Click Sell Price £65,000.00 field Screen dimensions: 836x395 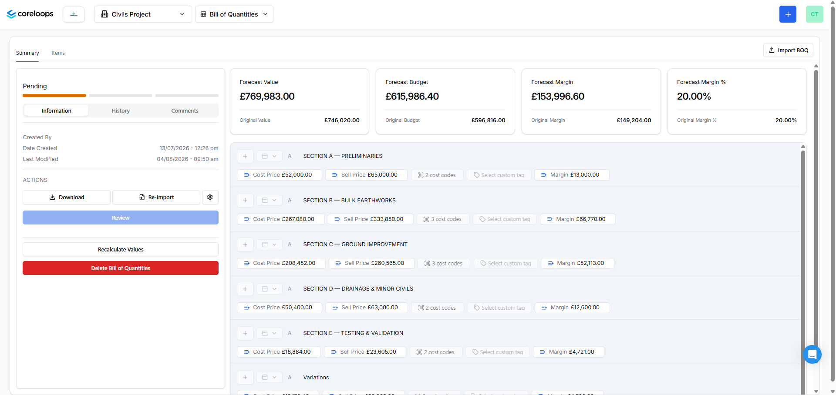coord(366,175)
